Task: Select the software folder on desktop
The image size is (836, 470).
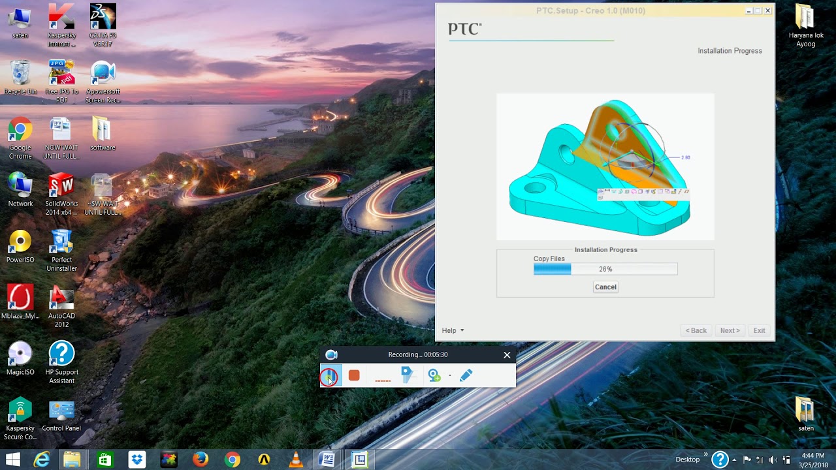Action: (103, 134)
